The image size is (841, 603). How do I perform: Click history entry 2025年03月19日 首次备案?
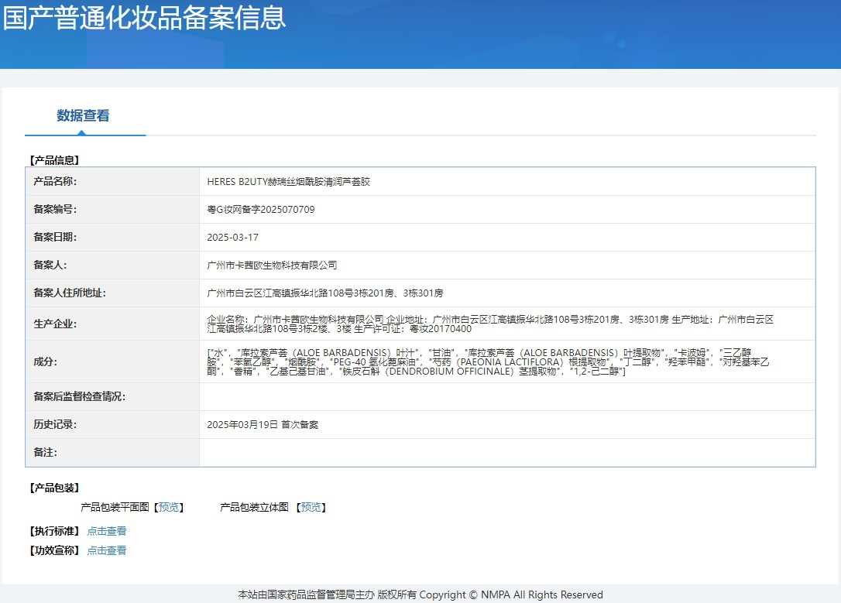click(x=263, y=424)
